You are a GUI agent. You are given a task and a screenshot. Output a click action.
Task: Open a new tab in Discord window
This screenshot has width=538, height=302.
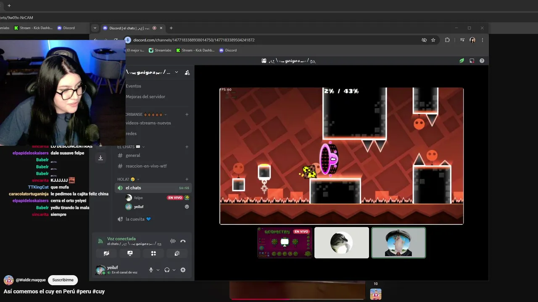(171, 28)
